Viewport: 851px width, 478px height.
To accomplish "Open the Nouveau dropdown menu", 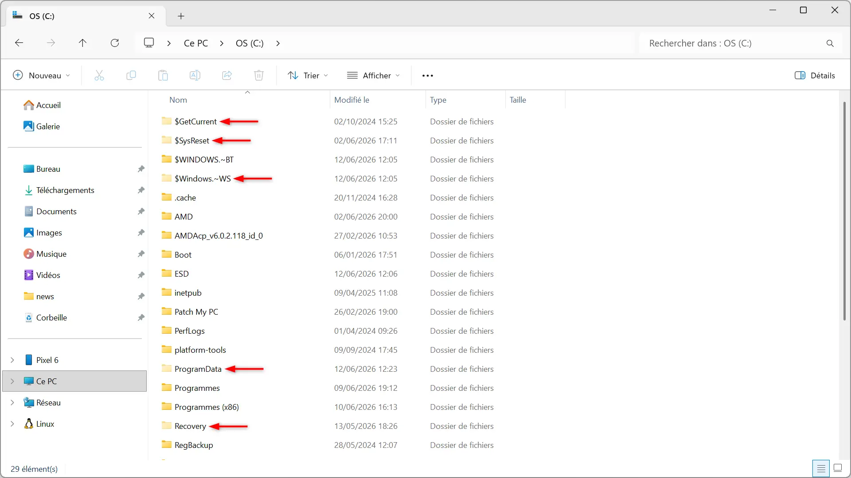I will (x=41, y=75).
